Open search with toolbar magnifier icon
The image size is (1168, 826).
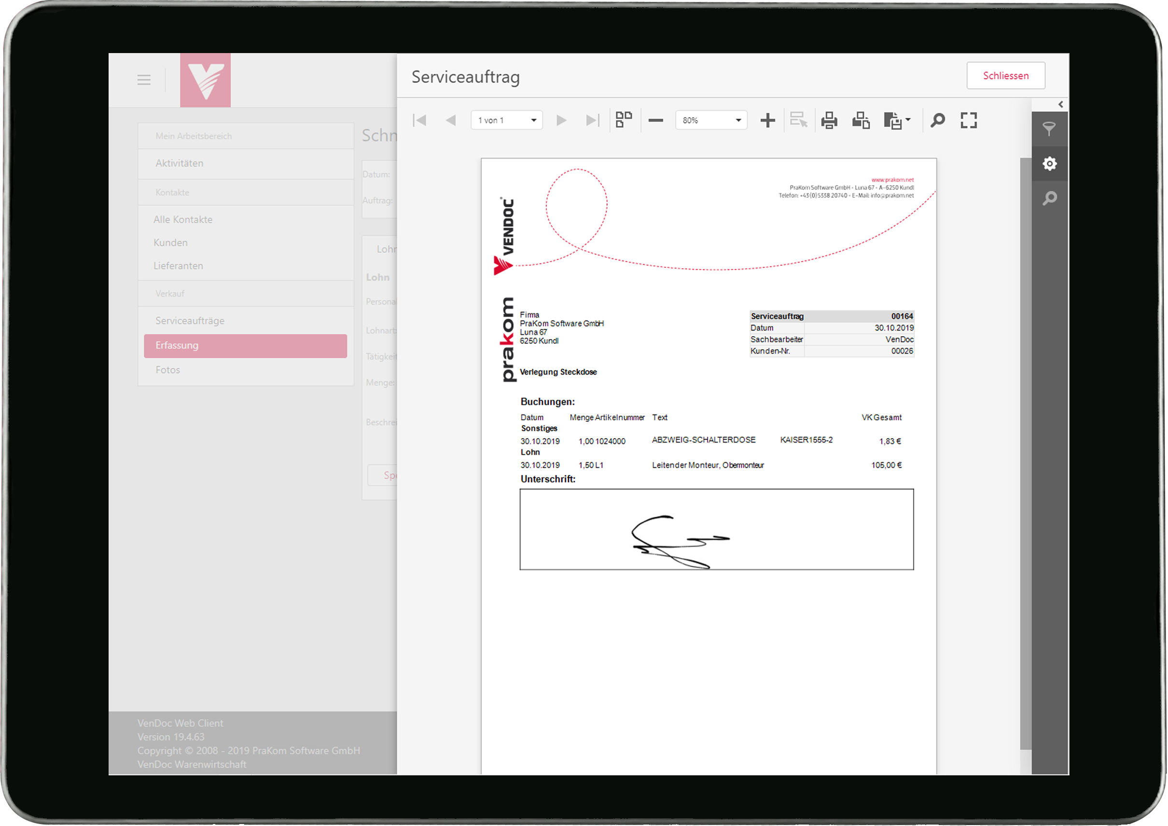pyautogui.click(x=938, y=121)
